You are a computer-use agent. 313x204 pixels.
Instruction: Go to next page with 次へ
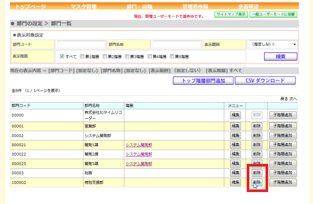pos(293,99)
